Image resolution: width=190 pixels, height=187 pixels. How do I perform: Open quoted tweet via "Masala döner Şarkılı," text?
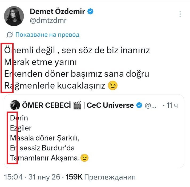click(45, 138)
